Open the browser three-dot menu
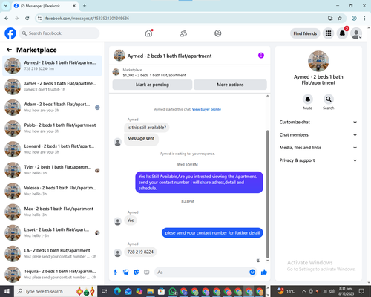Viewport: 371px width, 297px height. click(364, 19)
